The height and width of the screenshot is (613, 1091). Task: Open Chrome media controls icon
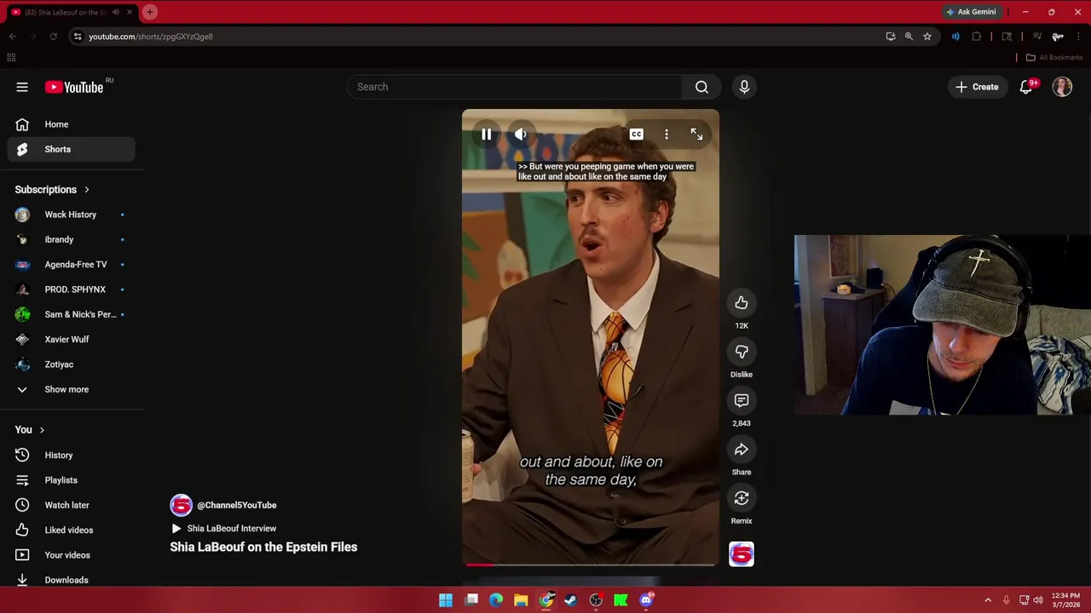[1037, 37]
